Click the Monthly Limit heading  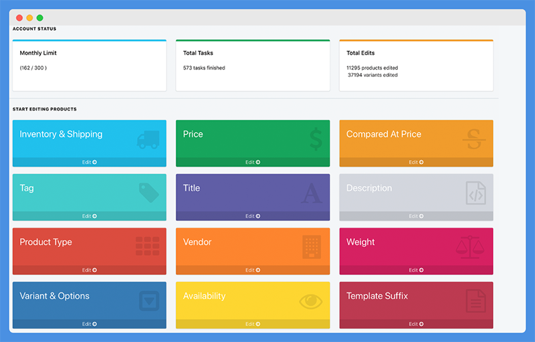point(38,53)
